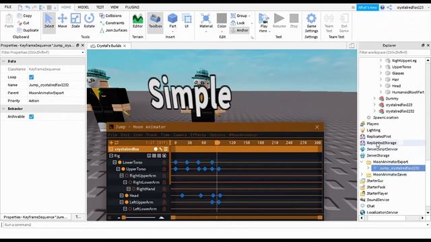The width and height of the screenshot is (431, 242).
Task: Select Jump_crystalredfox3232 in Explorer
Action: pyautogui.click(x=399, y=168)
